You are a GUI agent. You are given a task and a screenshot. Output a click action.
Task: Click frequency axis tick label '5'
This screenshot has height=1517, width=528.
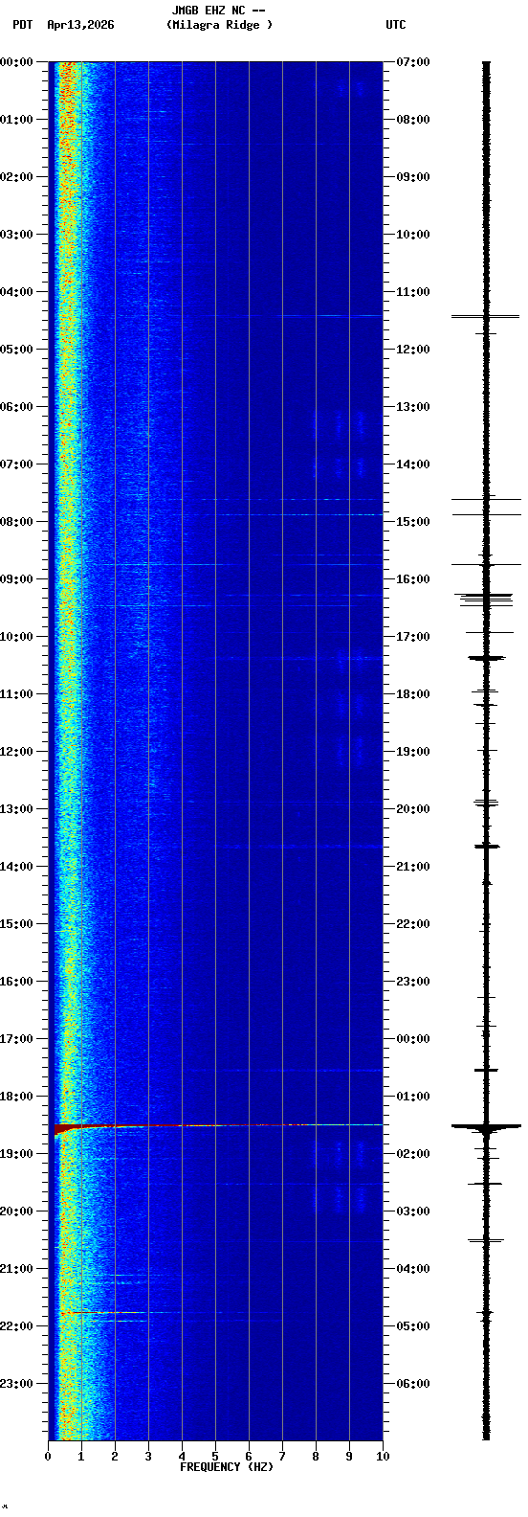pyautogui.click(x=215, y=1457)
